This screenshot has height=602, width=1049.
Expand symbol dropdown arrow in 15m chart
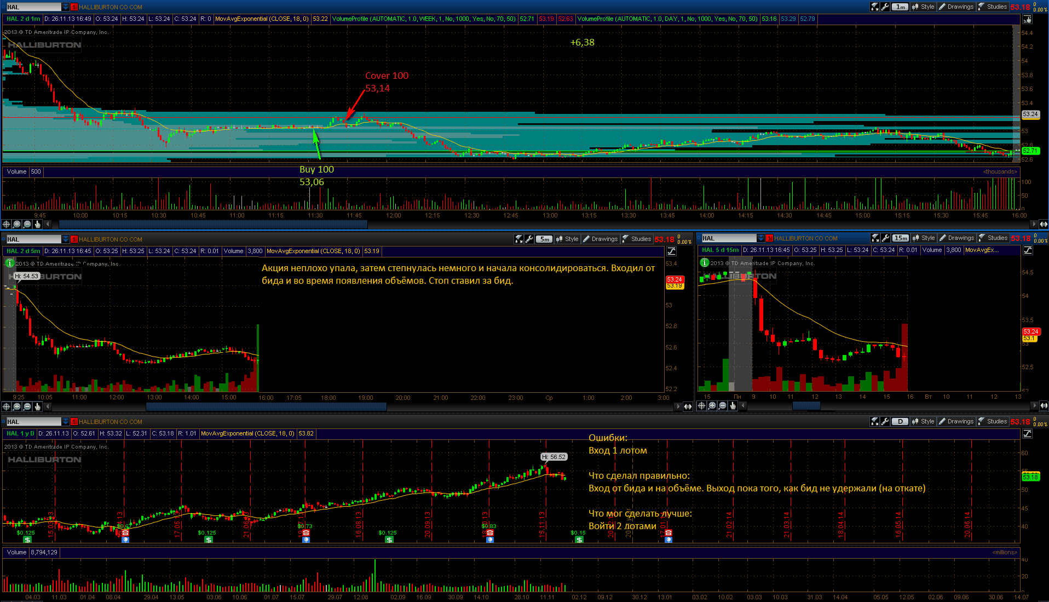pos(761,238)
